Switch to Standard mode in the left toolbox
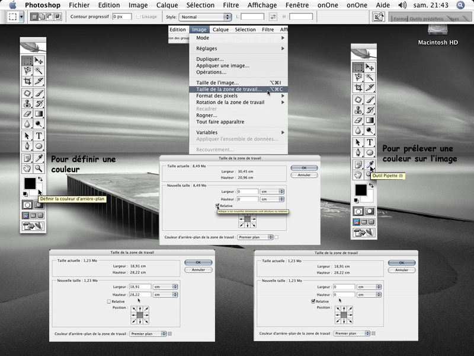Viewport: 474px width, 356px height. pyautogui.click(x=27, y=205)
